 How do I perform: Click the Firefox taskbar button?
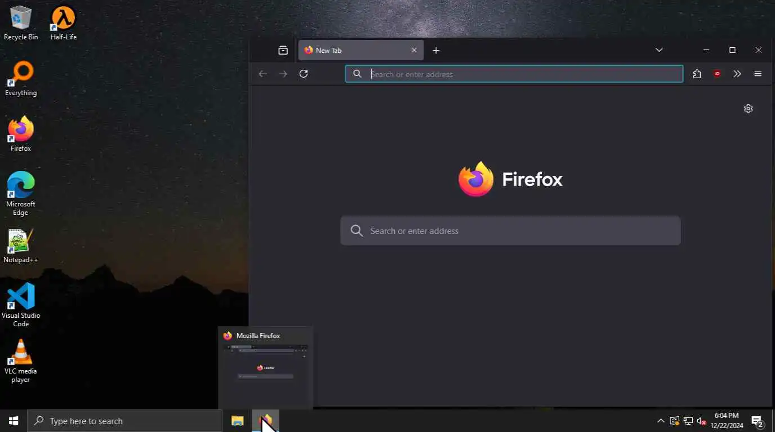tap(265, 421)
